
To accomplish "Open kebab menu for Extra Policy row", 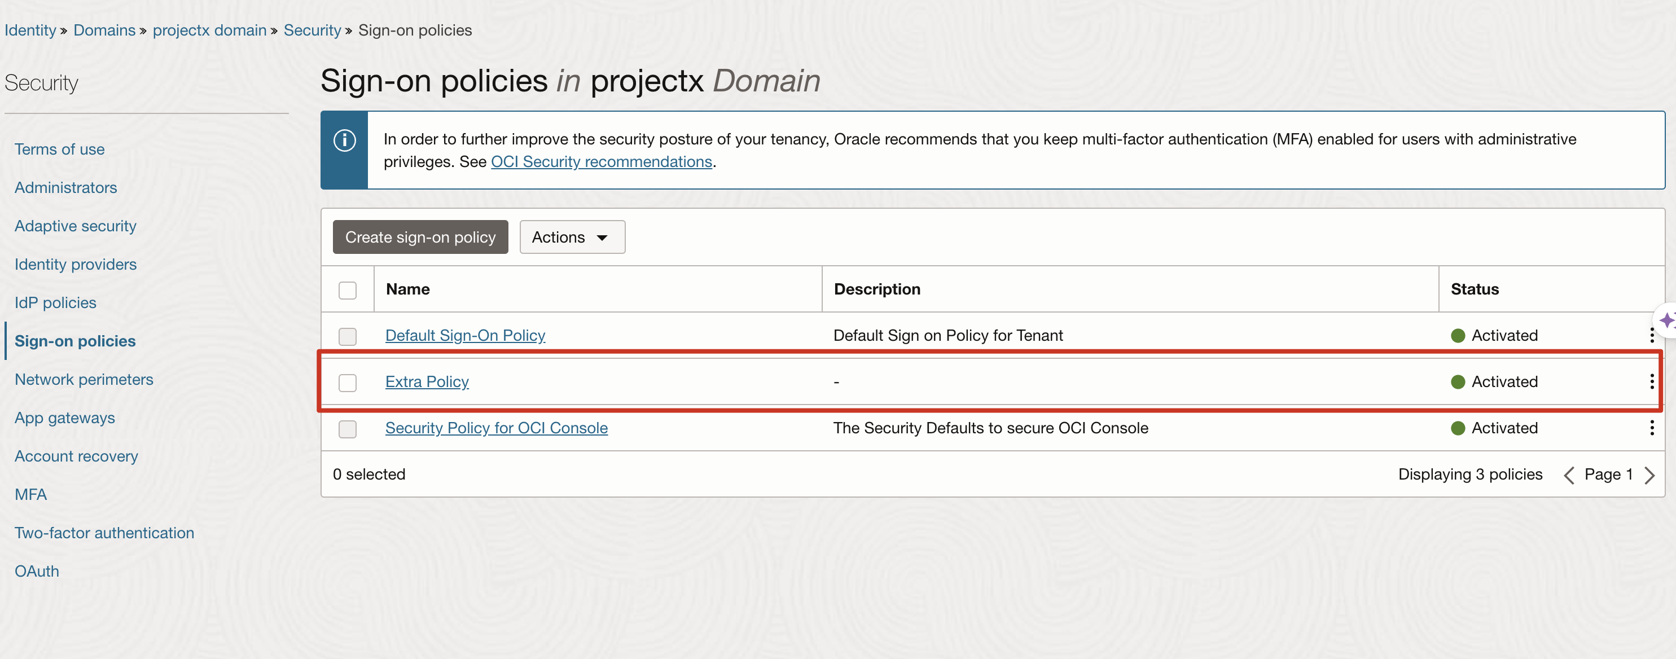I will point(1651,382).
